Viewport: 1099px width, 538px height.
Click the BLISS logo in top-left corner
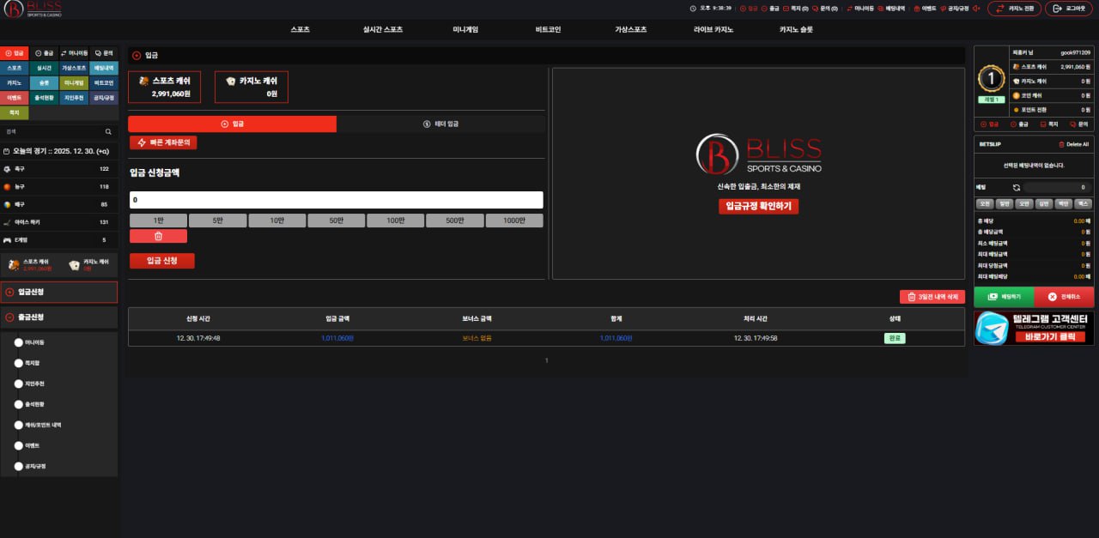(x=32, y=9)
